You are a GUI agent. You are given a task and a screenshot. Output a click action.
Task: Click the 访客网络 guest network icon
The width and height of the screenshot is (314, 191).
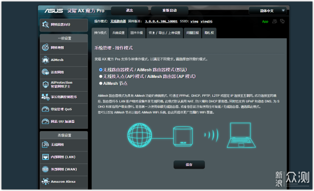pos(45,72)
